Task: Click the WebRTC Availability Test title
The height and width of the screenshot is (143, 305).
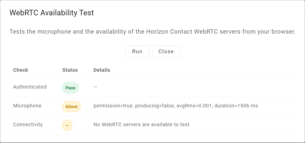Action: point(52,13)
